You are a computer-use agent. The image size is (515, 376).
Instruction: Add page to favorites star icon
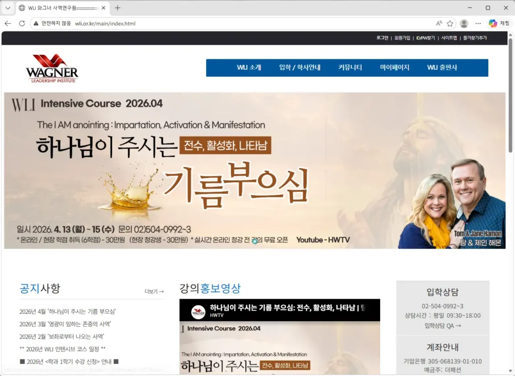click(x=450, y=23)
